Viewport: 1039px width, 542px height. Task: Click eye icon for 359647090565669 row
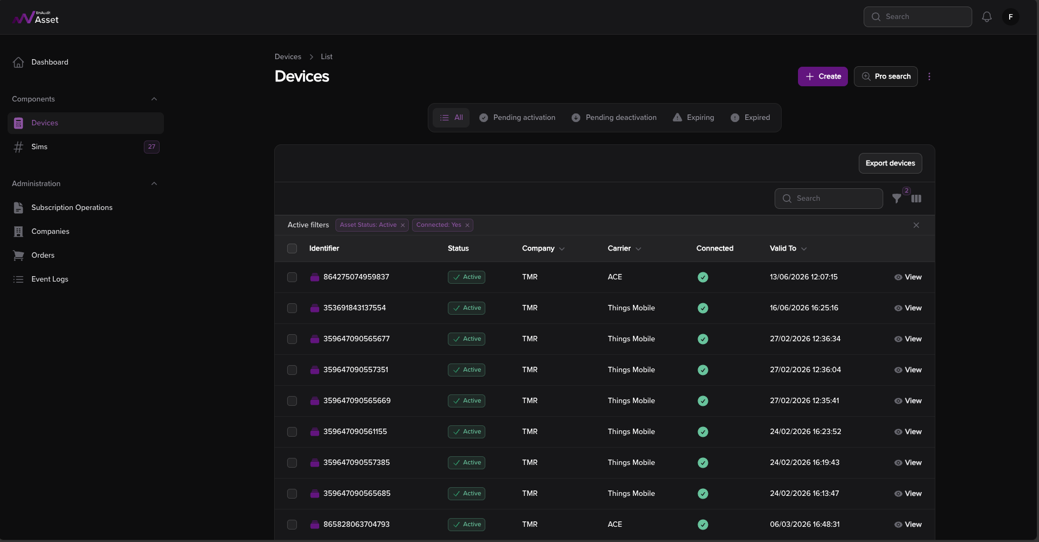point(898,401)
